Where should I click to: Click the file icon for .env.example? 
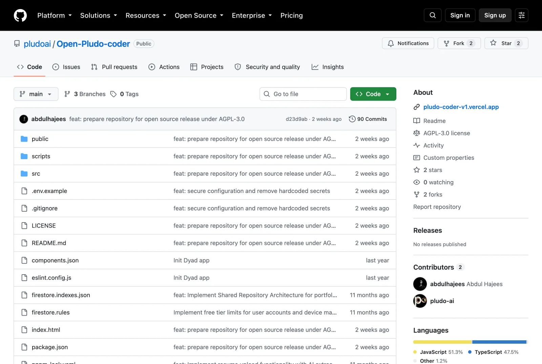24,191
